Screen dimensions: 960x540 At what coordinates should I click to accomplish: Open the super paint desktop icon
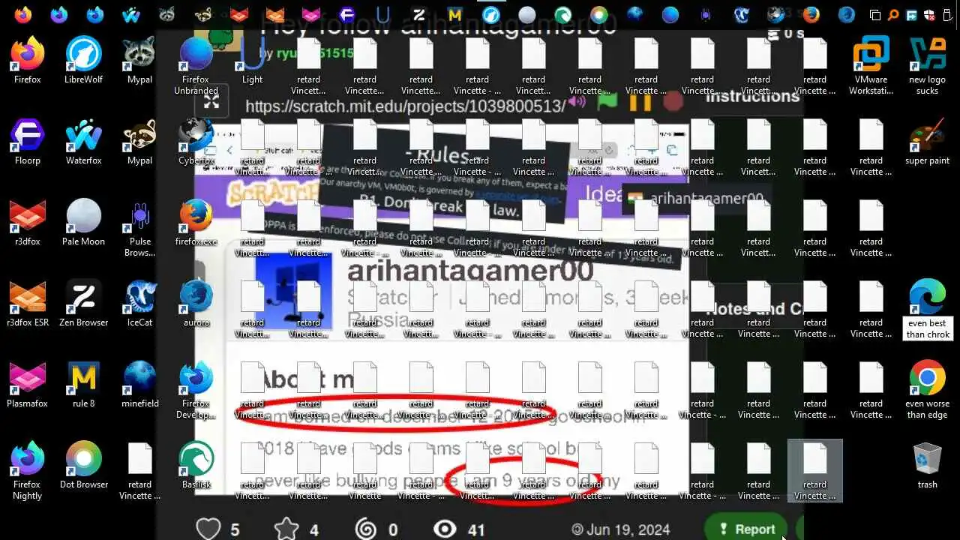pos(927,141)
